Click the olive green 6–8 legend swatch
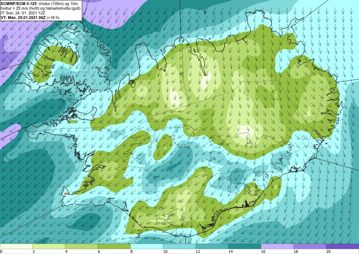 click(x=114, y=246)
